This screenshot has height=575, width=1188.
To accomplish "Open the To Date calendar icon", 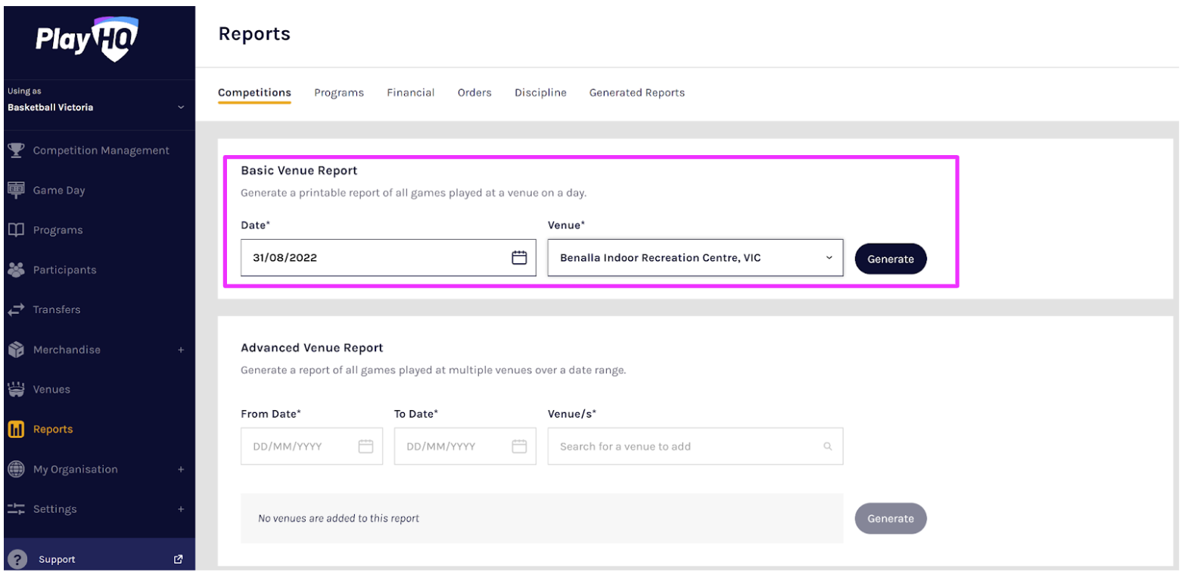I will point(519,446).
